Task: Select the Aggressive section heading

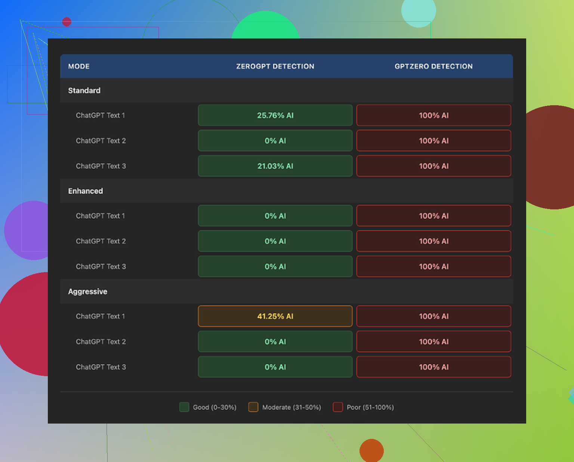Action: point(87,291)
